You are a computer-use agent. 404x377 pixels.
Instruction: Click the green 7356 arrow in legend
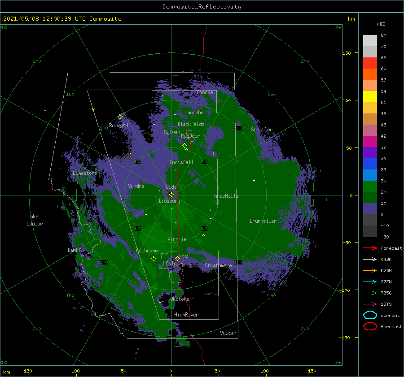[x=370, y=293]
